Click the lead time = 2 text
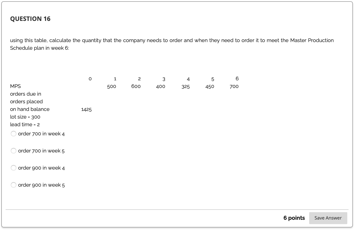The width and height of the screenshot is (357, 230). tap(25, 124)
